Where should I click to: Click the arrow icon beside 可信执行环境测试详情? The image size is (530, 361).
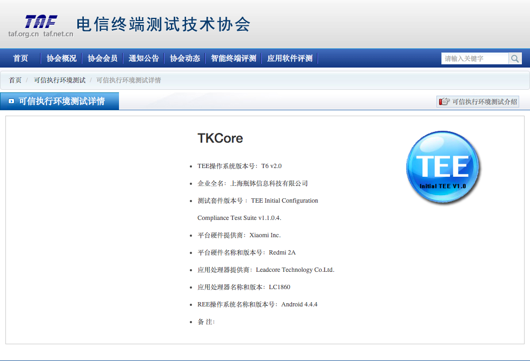(11, 101)
